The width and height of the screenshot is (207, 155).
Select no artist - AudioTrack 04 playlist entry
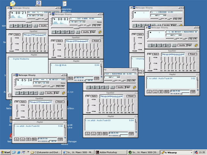click(x=171, y=78)
